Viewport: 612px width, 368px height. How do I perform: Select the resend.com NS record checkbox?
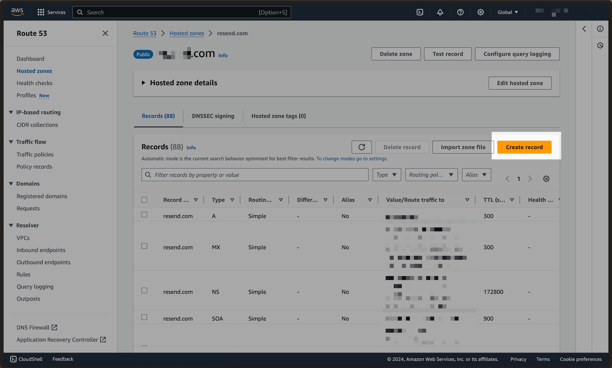(144, 291)
